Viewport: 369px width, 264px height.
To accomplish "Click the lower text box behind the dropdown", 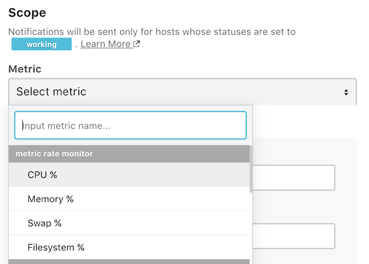I will pyautogui.click(x=293, y=236).
